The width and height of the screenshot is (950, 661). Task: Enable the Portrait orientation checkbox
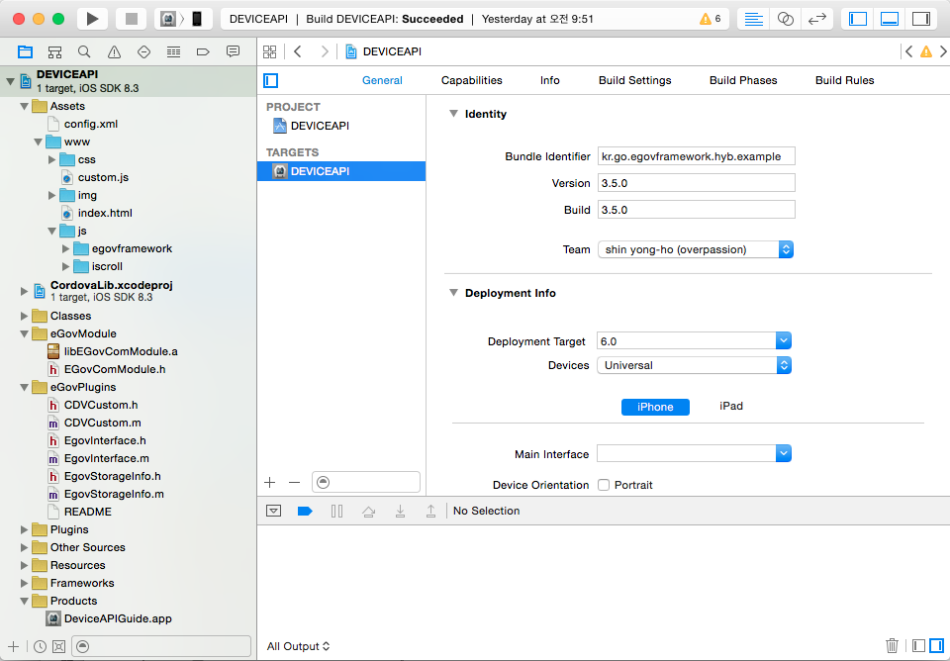(x=604, y=485)
